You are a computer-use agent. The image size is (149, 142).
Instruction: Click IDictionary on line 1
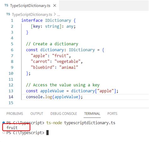pyautogui.click(x=58, y=20)
